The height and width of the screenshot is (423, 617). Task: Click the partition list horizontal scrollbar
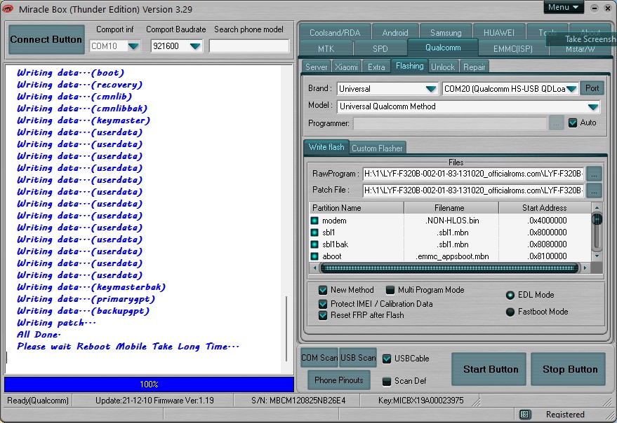pyautogui.click(x=449, y=268)
